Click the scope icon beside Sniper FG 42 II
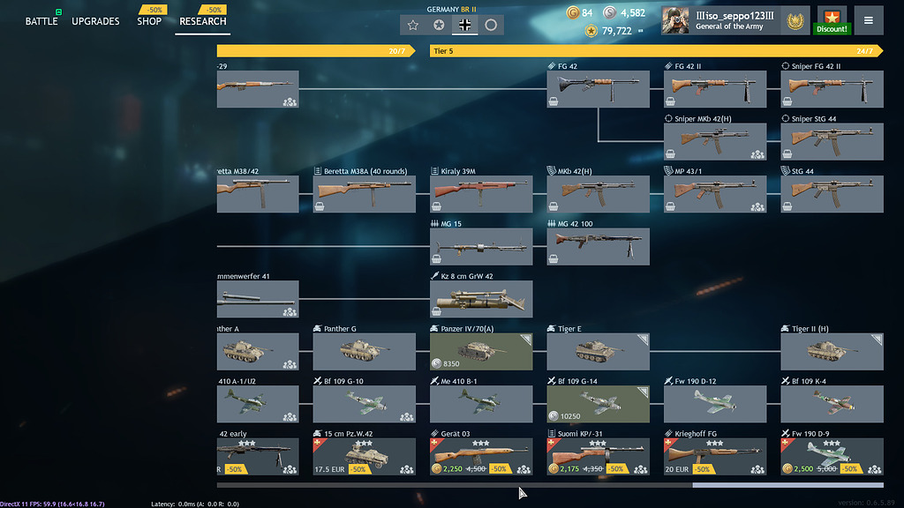Screen dimensions: 904x508 click(784, 64)
